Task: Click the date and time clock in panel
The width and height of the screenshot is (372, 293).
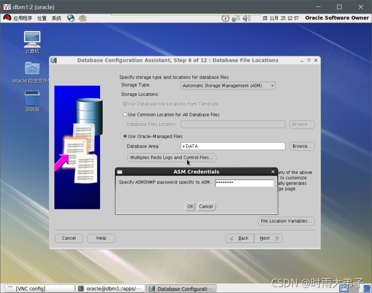Action: [x=281, y=18]
